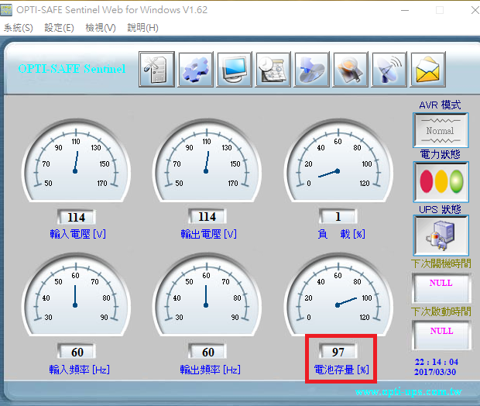Visit the www.opti-ups.com.tw link
The image size is (480, 406).
[408, 391]
